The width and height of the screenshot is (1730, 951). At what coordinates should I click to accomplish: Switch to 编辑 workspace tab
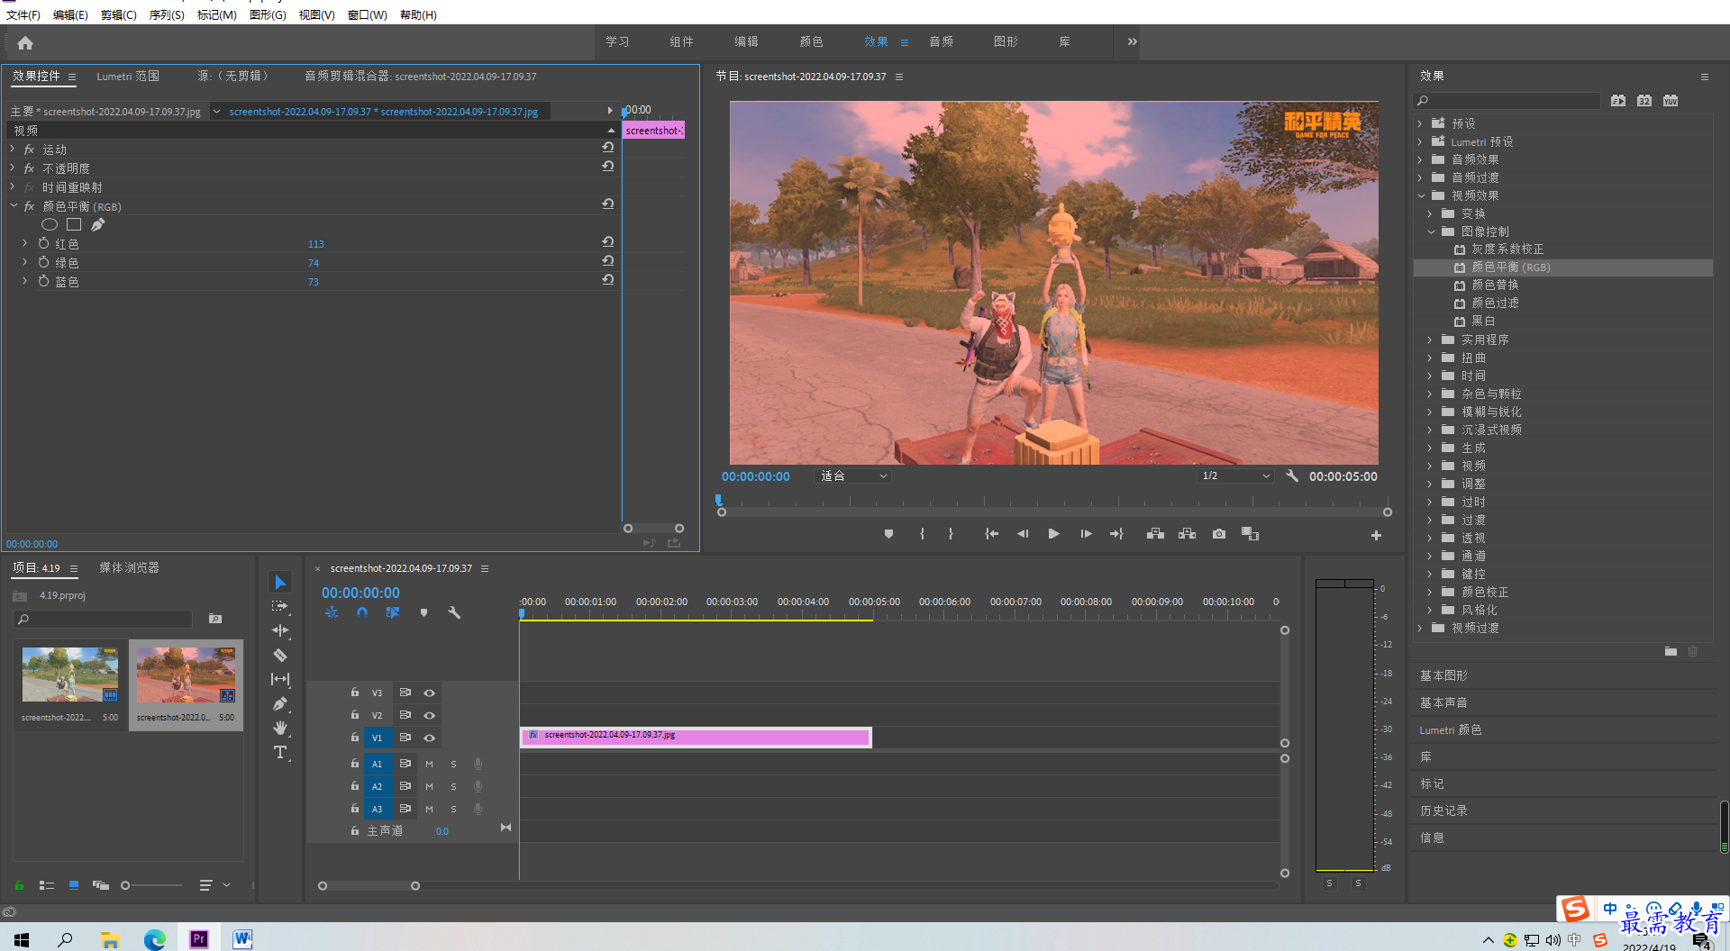(x=746, y=41)
